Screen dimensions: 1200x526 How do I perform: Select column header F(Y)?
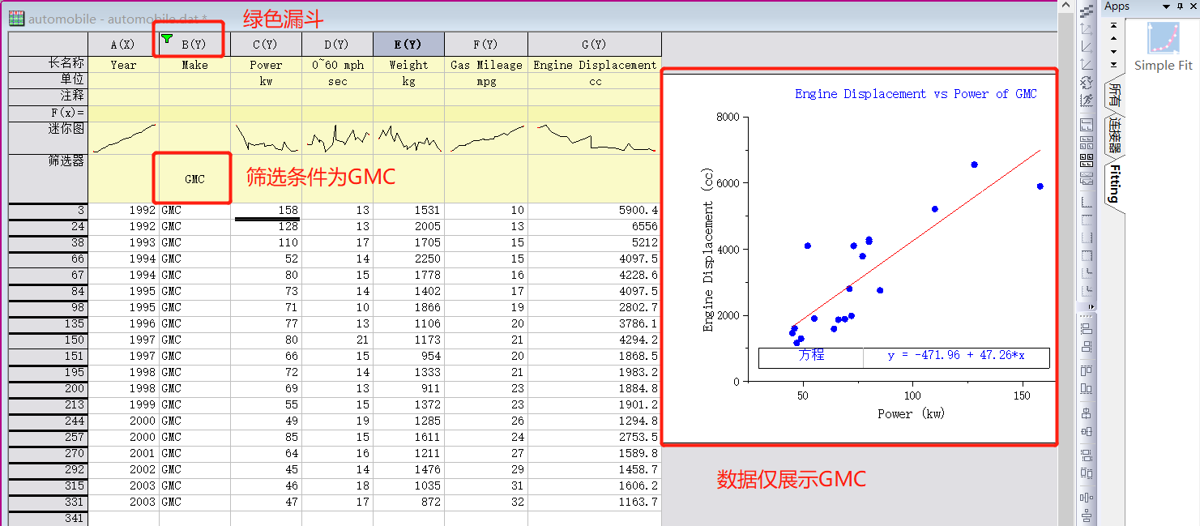486,45
